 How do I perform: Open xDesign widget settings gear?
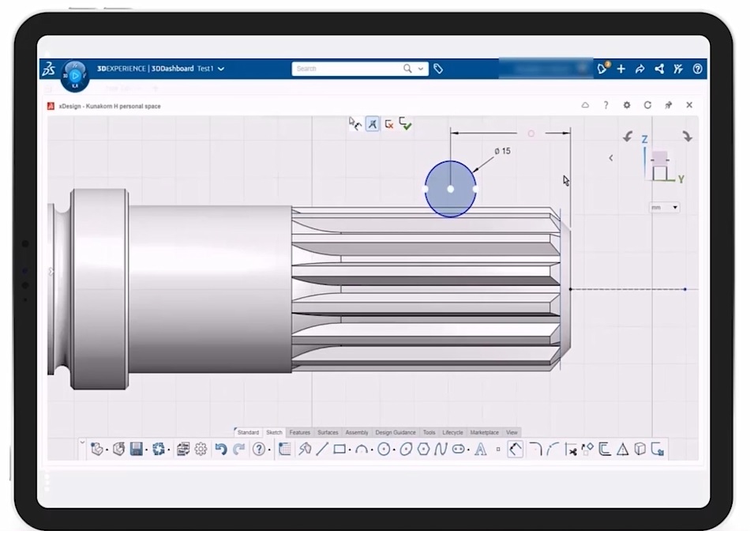pos(627,105)
